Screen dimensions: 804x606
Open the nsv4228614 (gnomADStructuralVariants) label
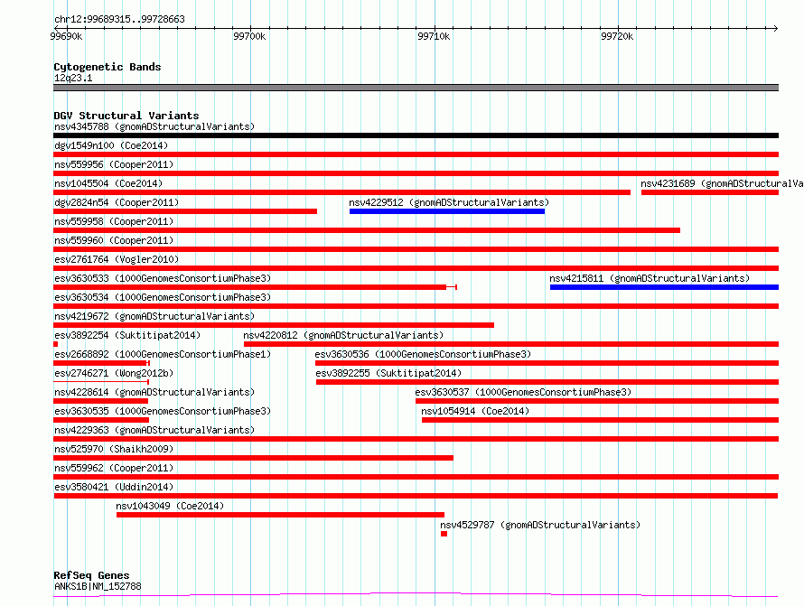(x=154, y=392)
